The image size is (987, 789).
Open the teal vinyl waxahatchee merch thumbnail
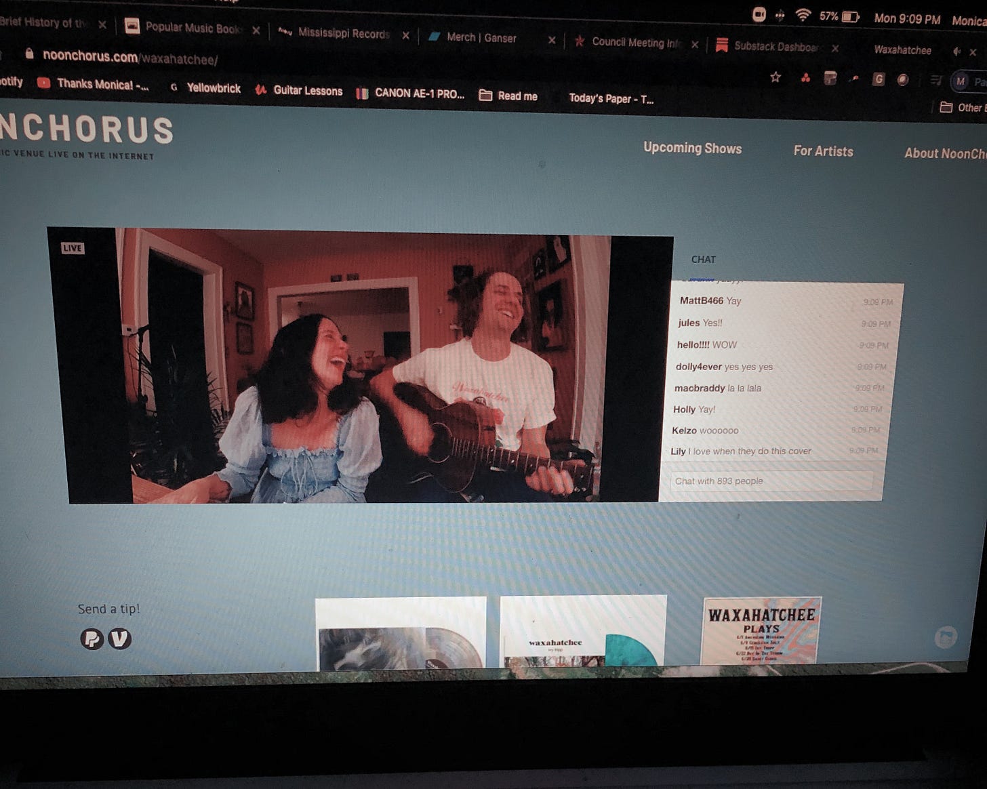(x=583, y=631)
